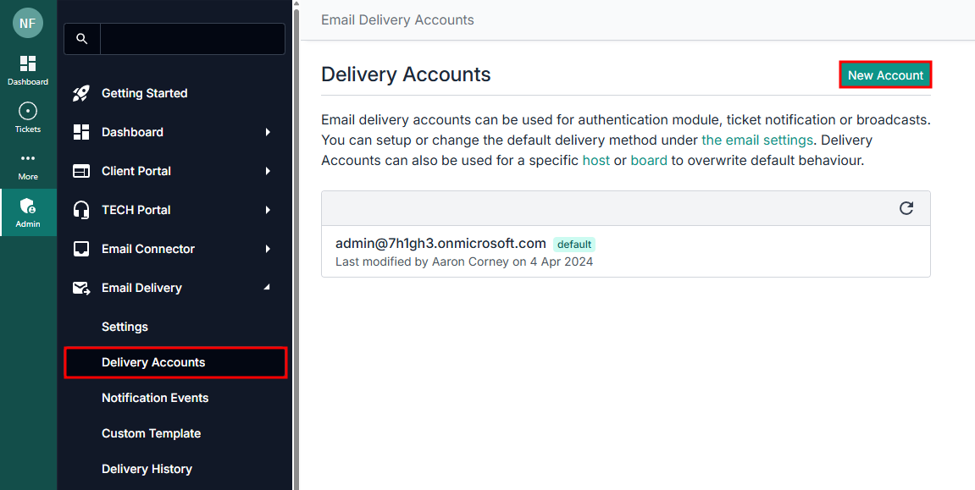Collapse the Email Delivery section arrow

pyautogui.click(x=268, y=288)
